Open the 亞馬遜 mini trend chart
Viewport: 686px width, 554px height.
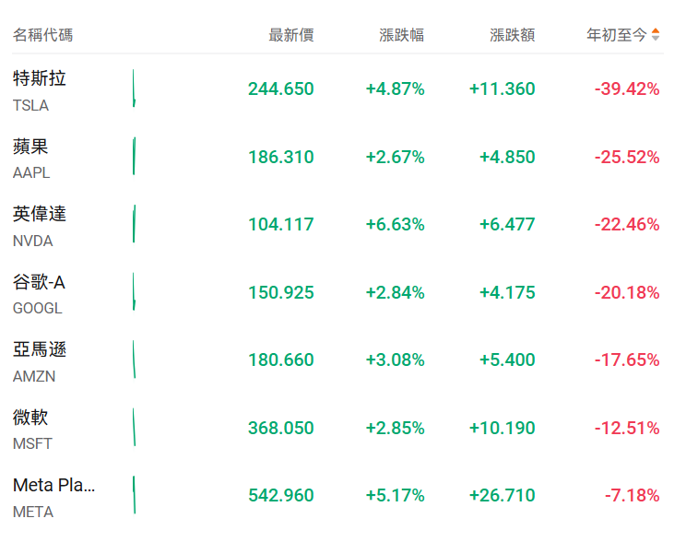click(134, 360)
